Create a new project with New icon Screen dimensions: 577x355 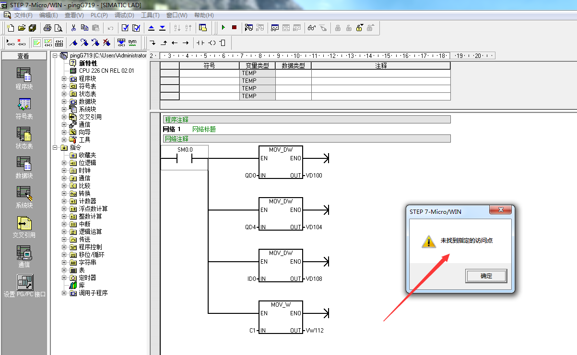click(x=10, y=28)
